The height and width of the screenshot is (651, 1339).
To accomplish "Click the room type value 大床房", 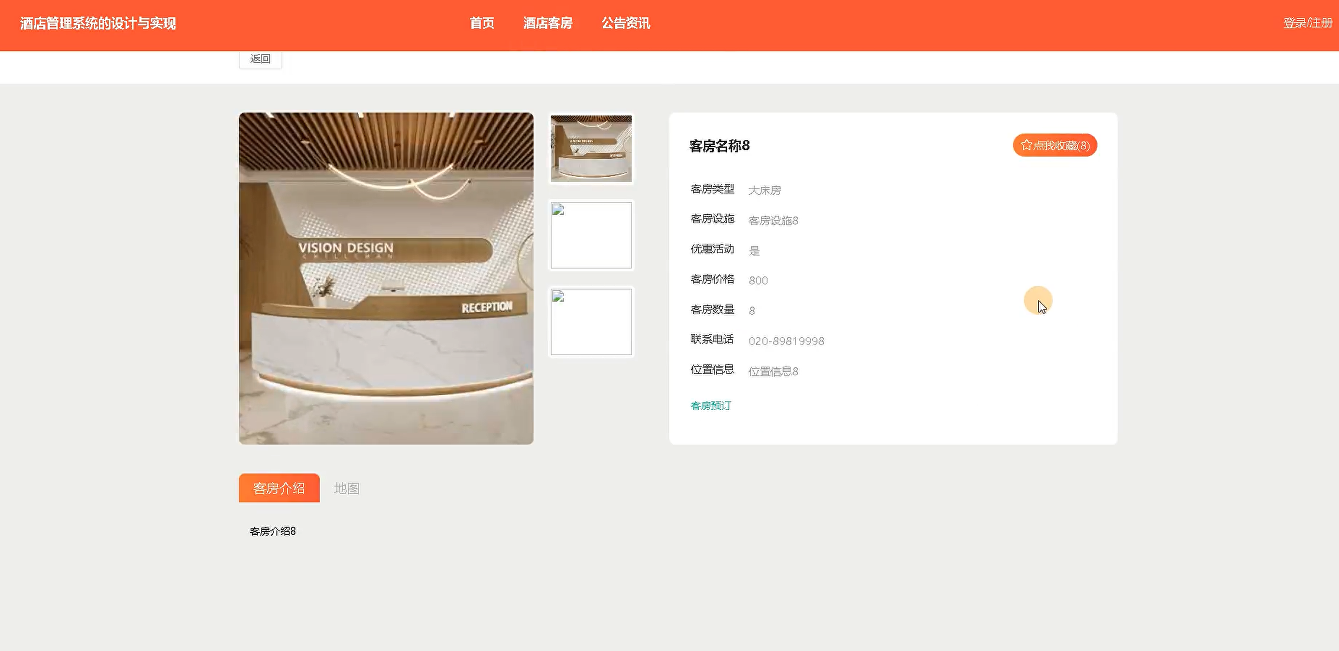I will (x=764, y=191).
